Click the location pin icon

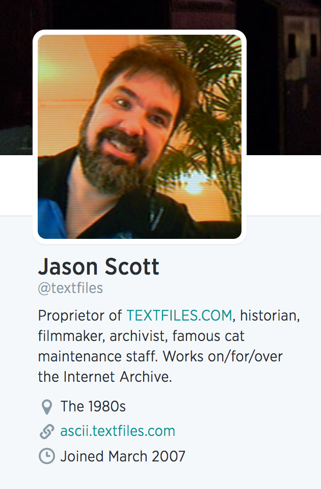click(x=47, y=407)
